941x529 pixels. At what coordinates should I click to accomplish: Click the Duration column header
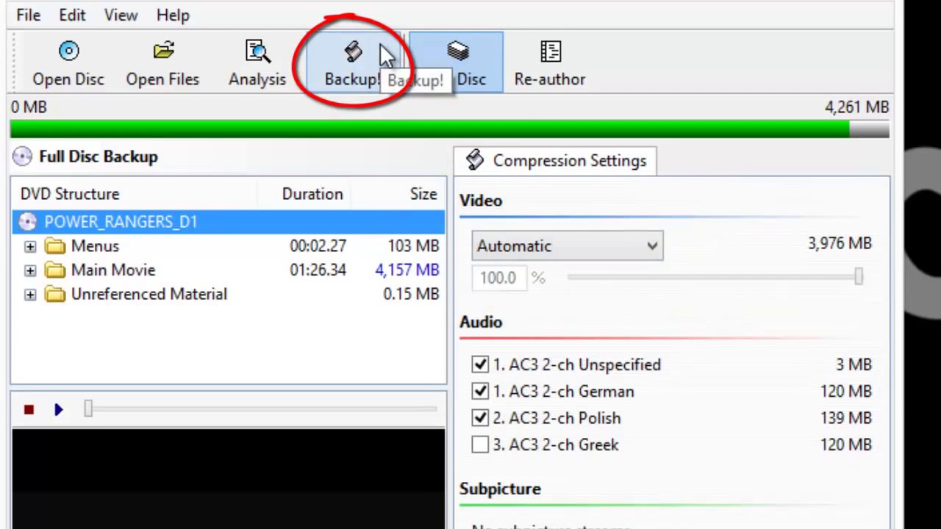(x=312, y=194)
